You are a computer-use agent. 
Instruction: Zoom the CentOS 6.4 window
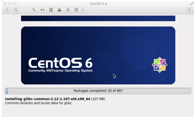(x=15, y=4)
